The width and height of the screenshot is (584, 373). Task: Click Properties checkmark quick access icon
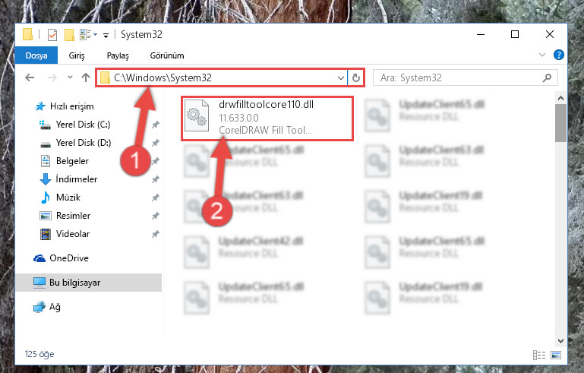click(52, 35)
